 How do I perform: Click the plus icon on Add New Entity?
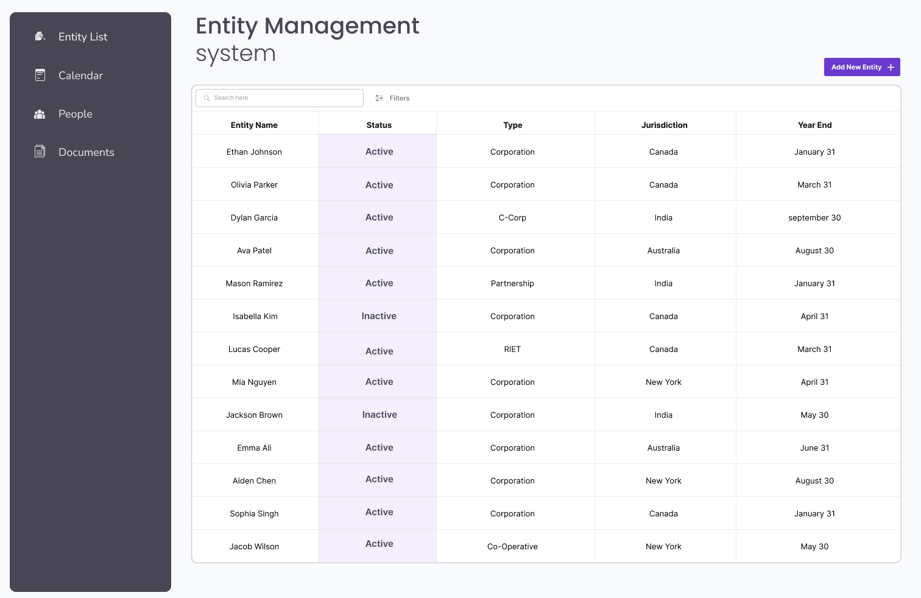pyautogui.click(x=891, y=67)
